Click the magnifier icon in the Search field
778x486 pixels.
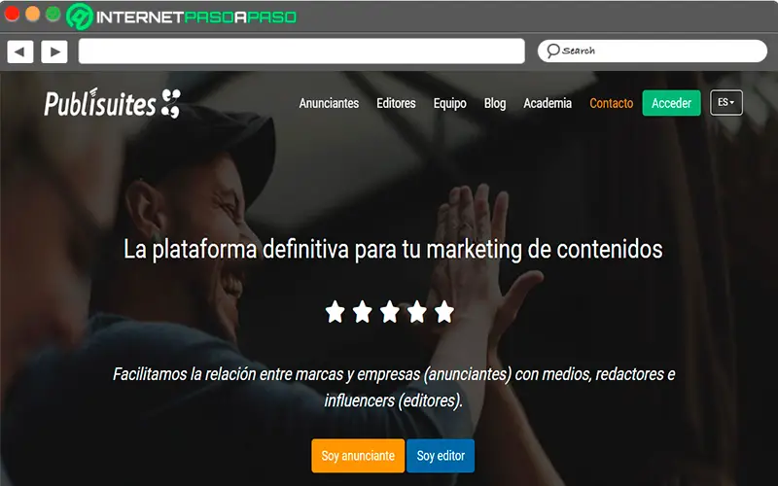tap(553, 51)
